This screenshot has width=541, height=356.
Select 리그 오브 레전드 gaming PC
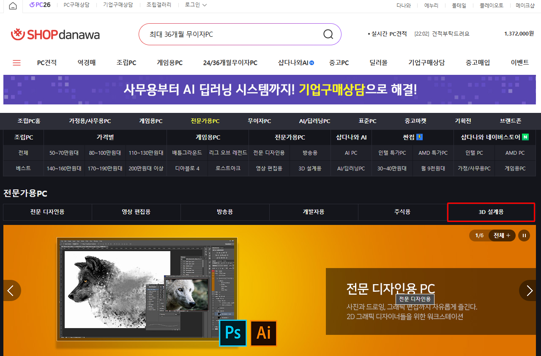[x=228, y=153]
